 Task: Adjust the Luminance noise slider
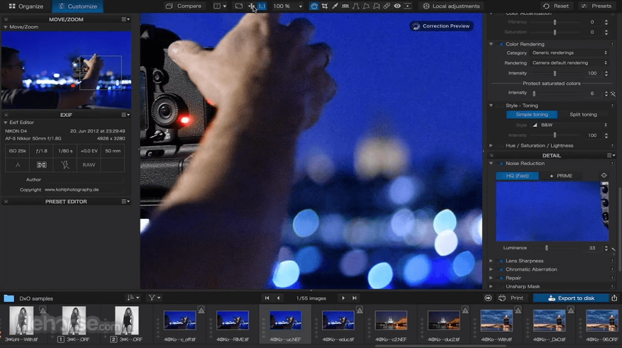pos(547,248)
